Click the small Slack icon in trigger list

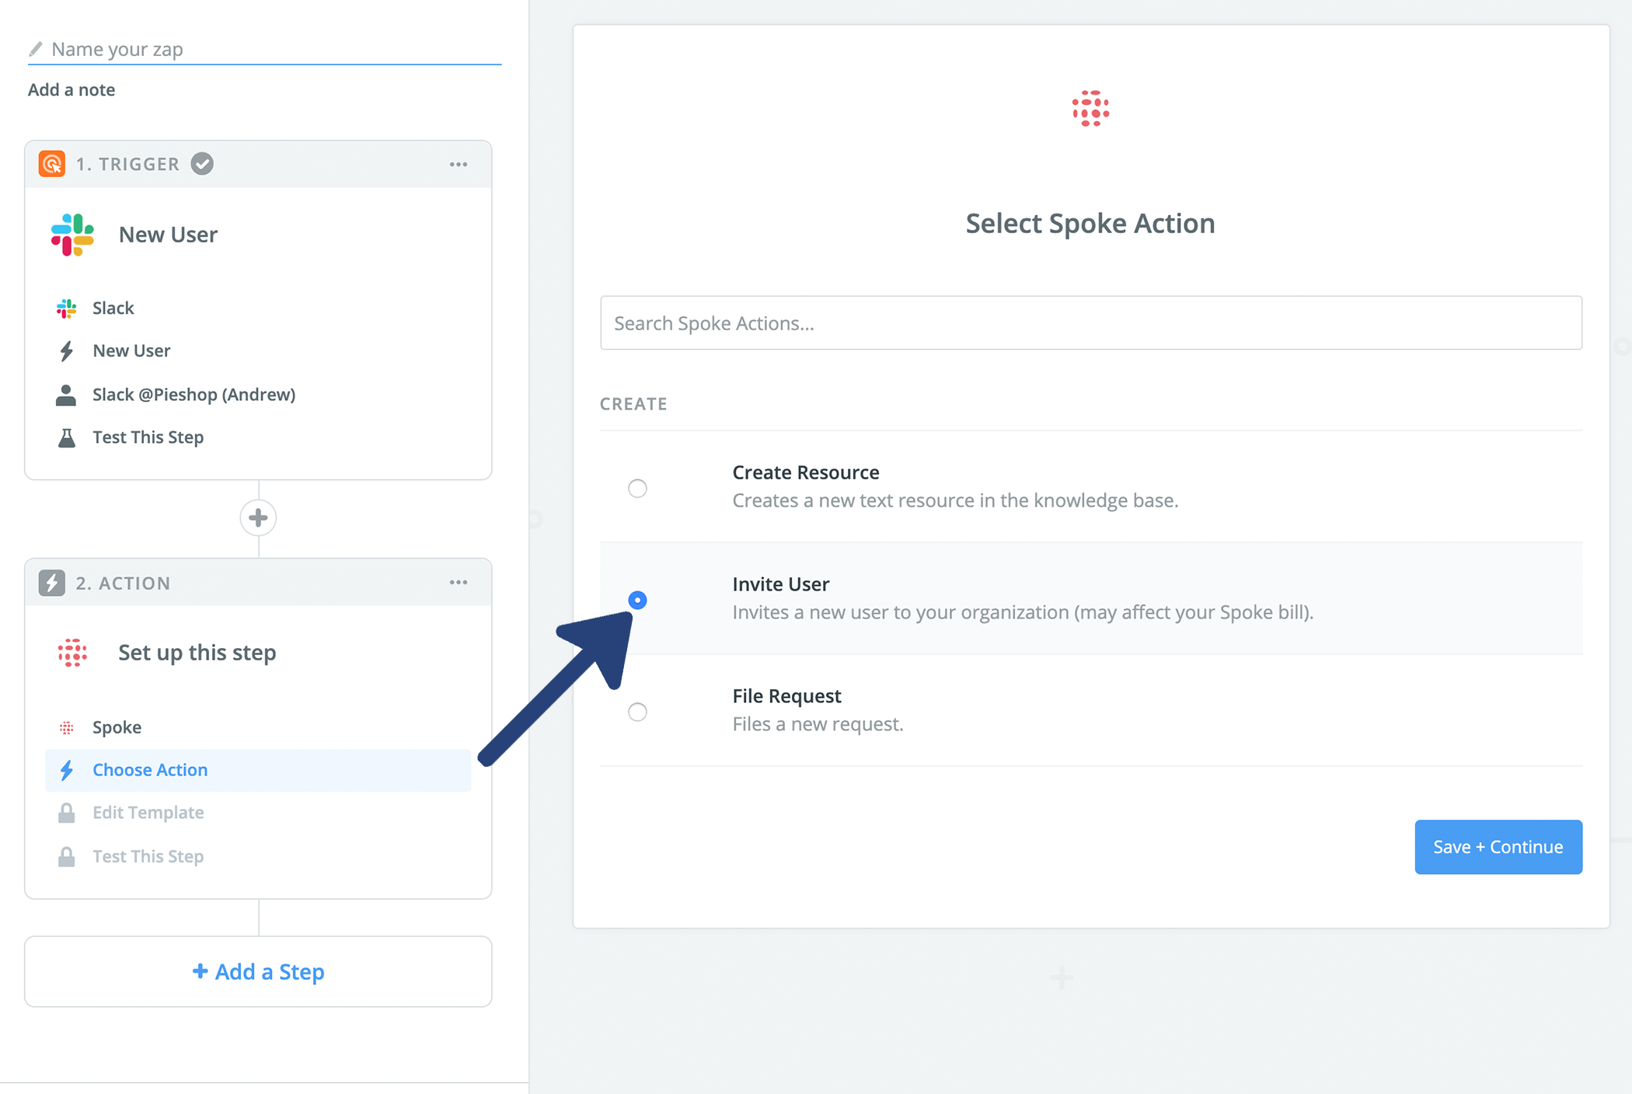(x=67, y=308)
